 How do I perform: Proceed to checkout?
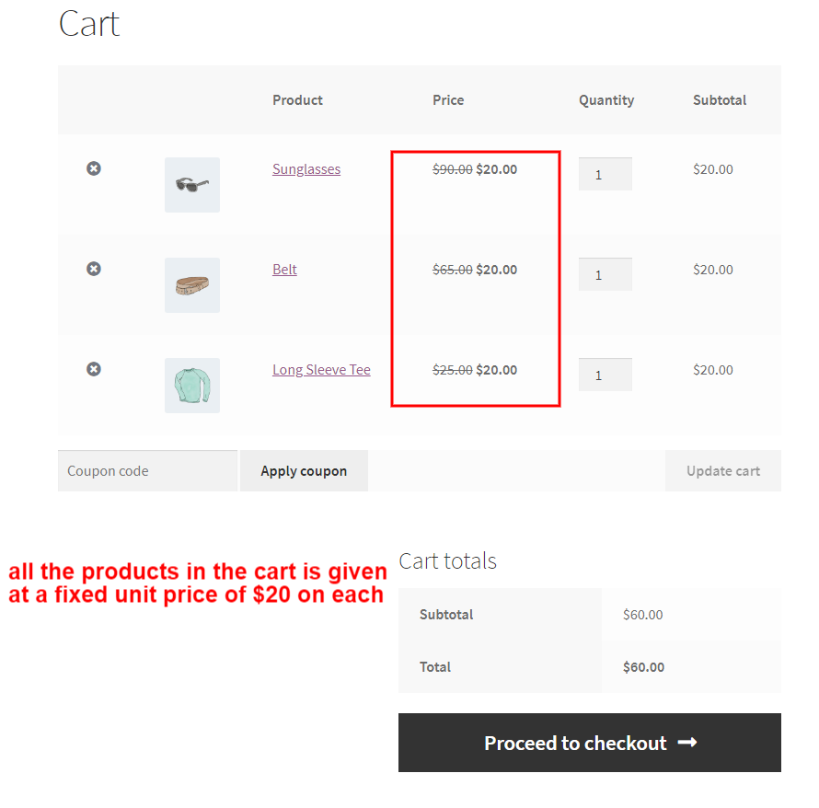pyautogui.click(x=589, y=743)
